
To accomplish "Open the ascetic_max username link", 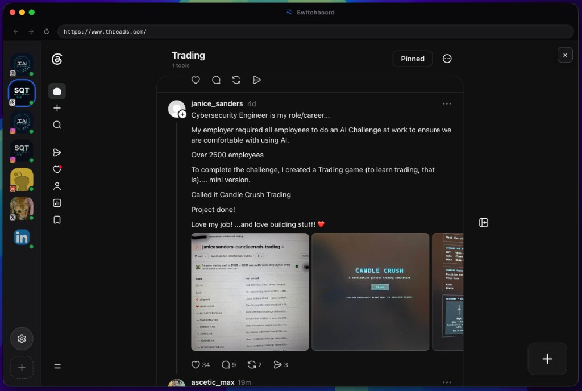I will 213,382.
